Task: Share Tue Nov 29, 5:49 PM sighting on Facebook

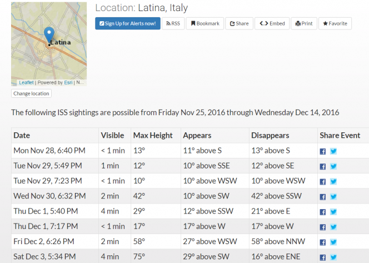Action: click(x=323, y=166)
